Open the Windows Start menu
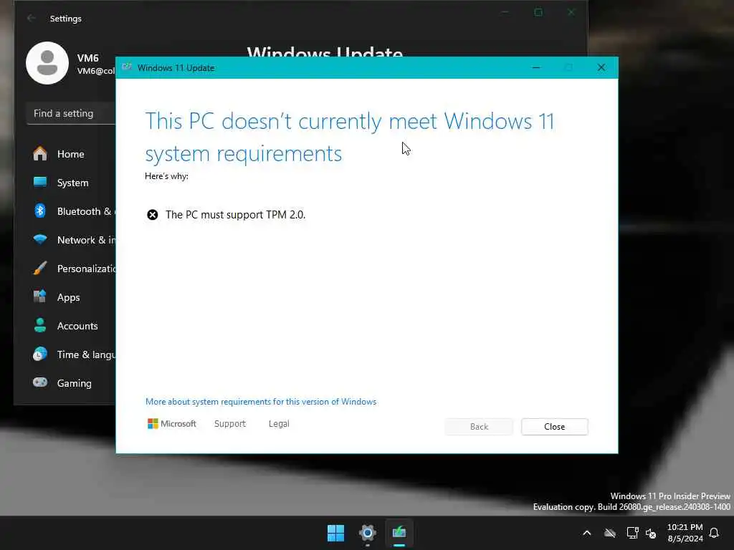This screenshot has height=550, width=734. click(x=335, y=533)
